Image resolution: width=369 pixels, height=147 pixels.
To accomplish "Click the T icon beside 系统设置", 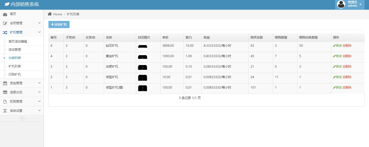I will point(5,111).
